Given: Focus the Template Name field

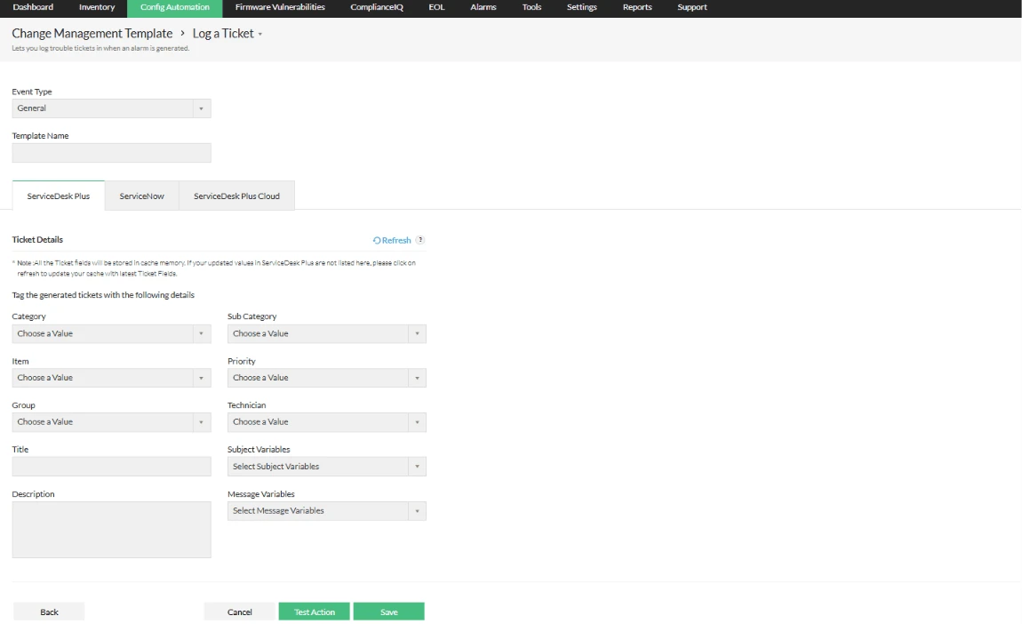Looking at the screenshot, I should 111,153.
